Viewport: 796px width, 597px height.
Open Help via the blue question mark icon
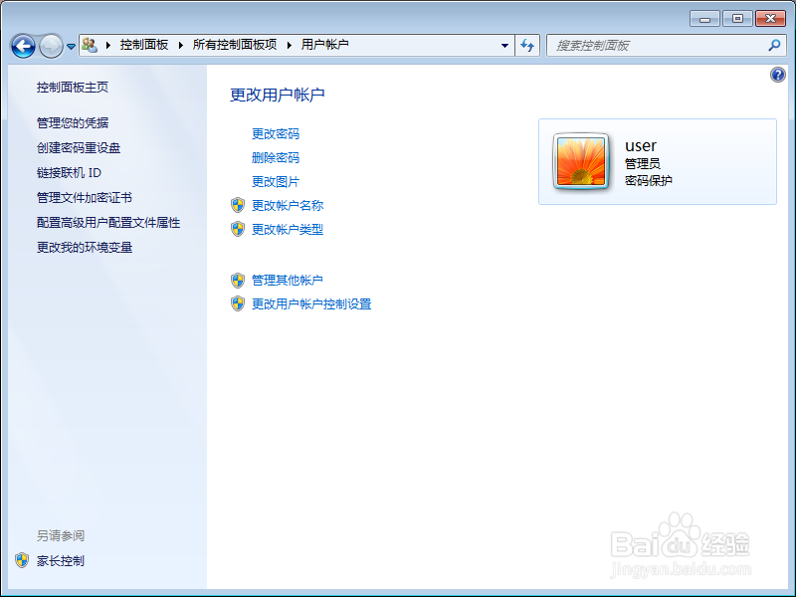click(x=777, y=75)
